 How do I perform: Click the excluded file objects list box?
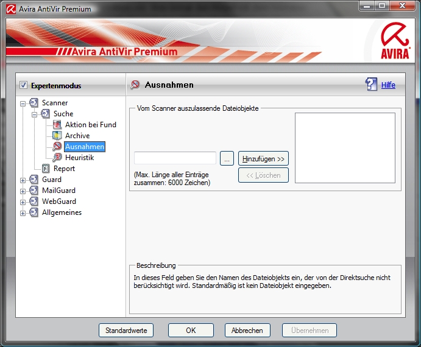[x=345, y=148]
